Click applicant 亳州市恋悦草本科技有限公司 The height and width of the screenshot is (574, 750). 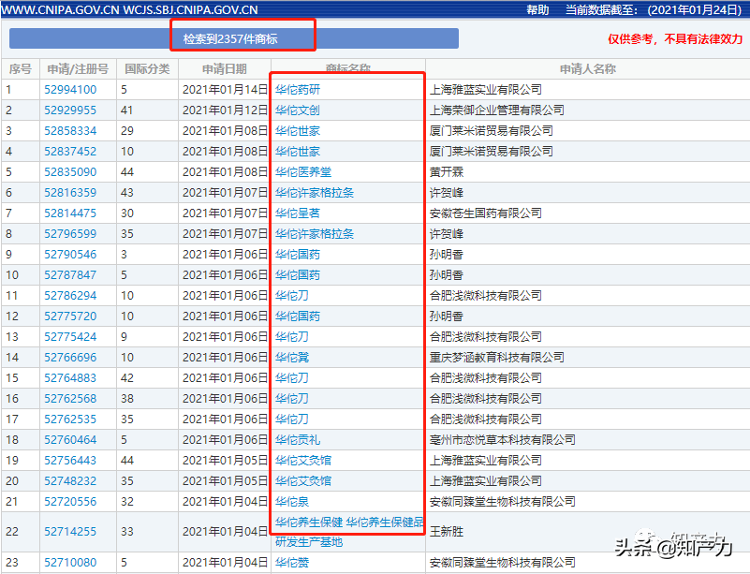click(x=502, y=439)
